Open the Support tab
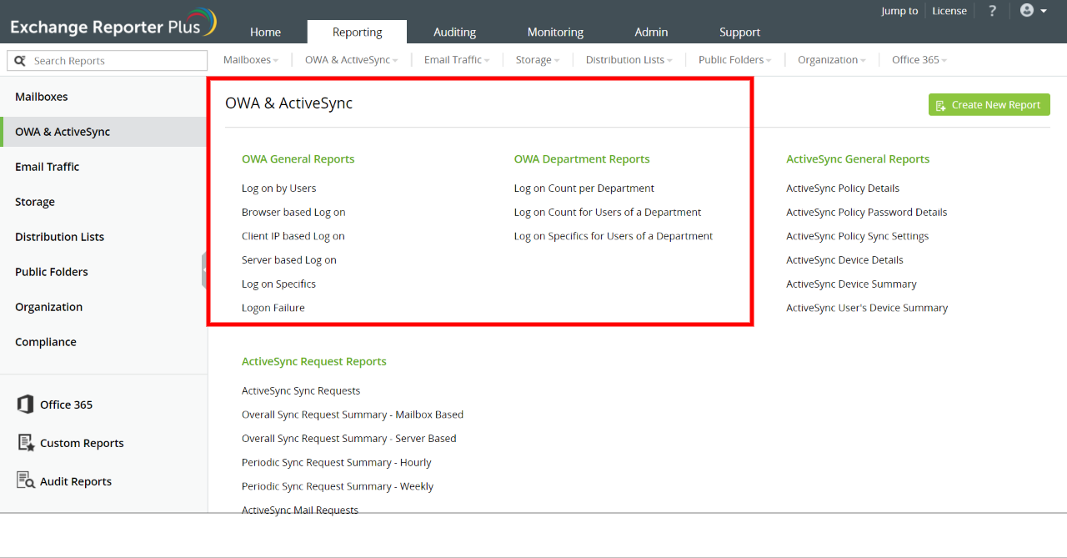Screen dimensions: 1067x558 click(x=739, y=32)
